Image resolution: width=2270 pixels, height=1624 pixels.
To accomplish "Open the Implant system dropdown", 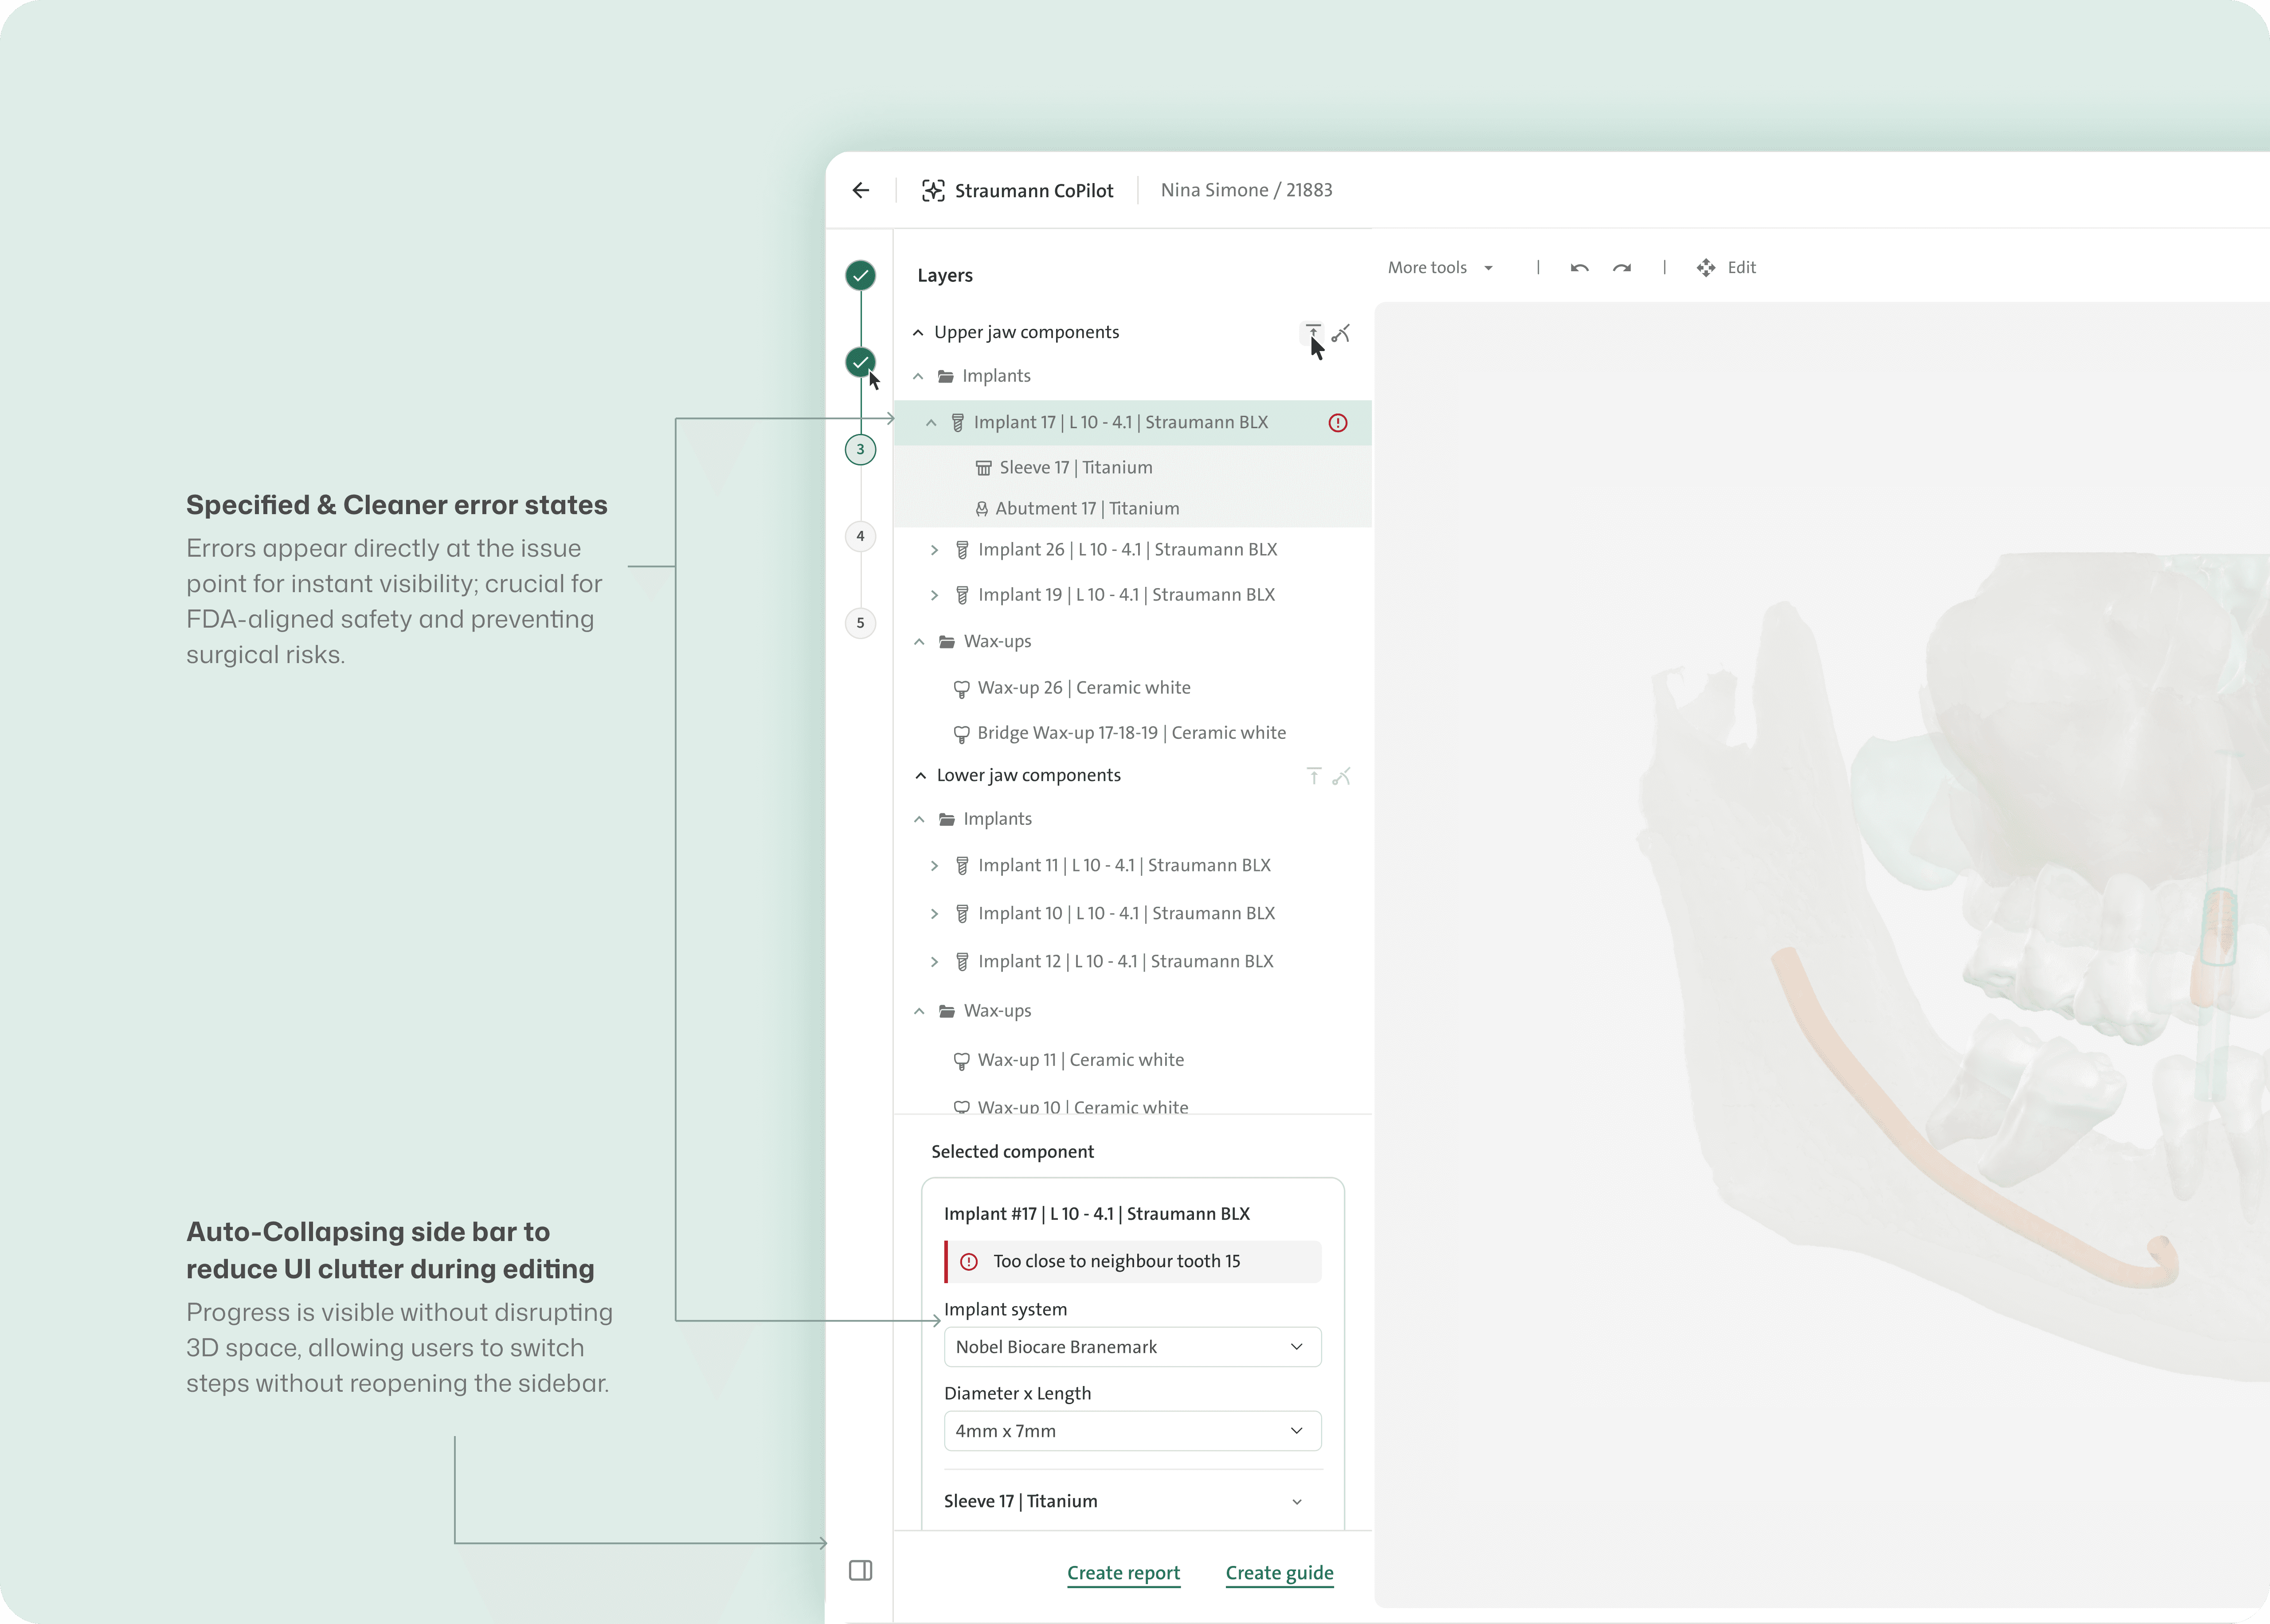I will coord(1132,1347).
